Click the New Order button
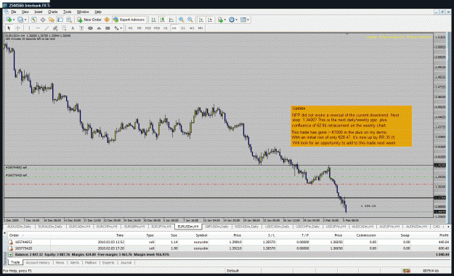 coord(89,20)
